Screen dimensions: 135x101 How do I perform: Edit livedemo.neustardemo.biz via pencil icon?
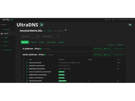27,78
